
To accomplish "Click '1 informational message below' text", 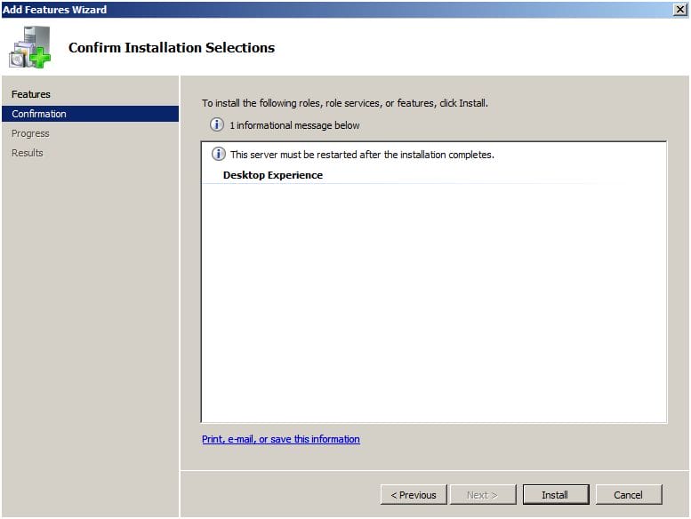I will [294, 125].
